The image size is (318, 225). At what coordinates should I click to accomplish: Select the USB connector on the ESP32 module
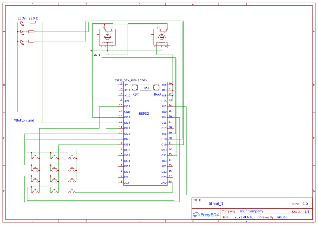coord(146,87)
